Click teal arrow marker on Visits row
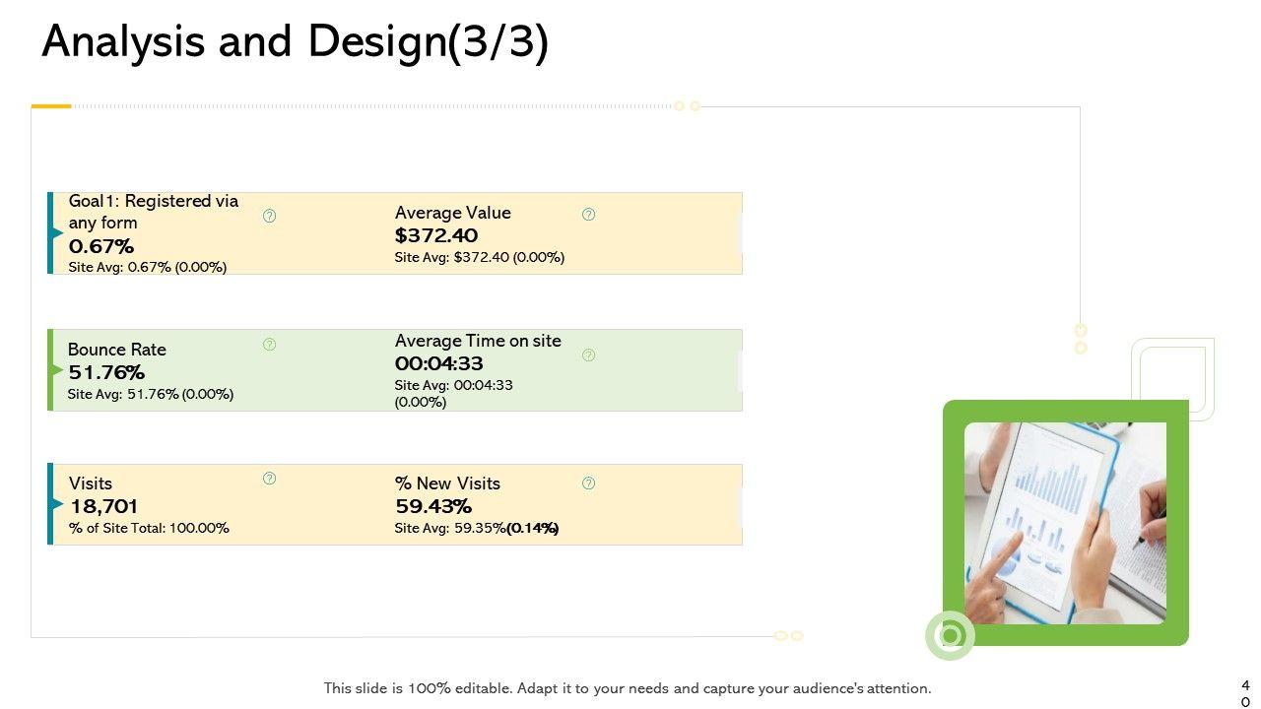 57,504
